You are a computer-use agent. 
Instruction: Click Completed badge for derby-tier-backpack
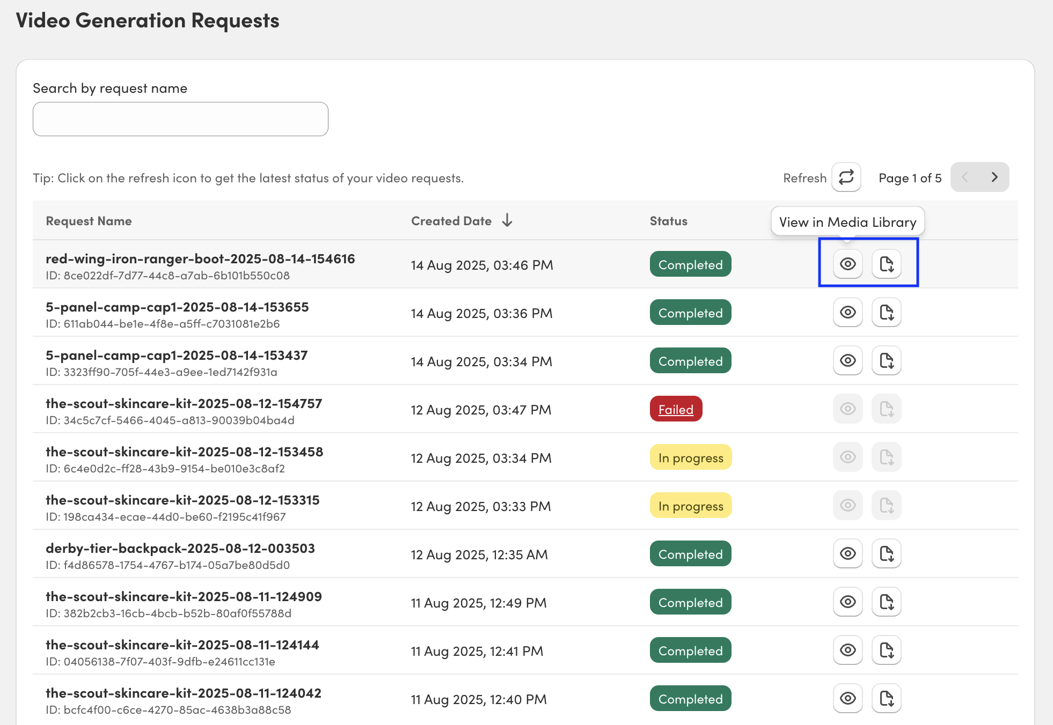coord(690,554)
